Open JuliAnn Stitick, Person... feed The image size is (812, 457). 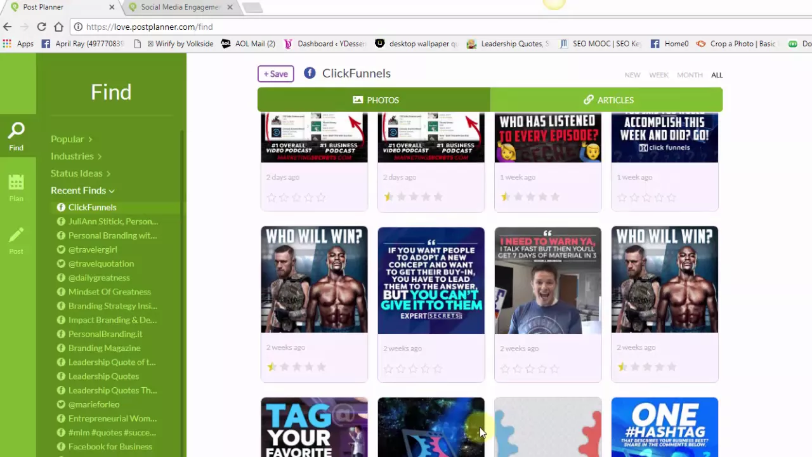pos(113,222)
